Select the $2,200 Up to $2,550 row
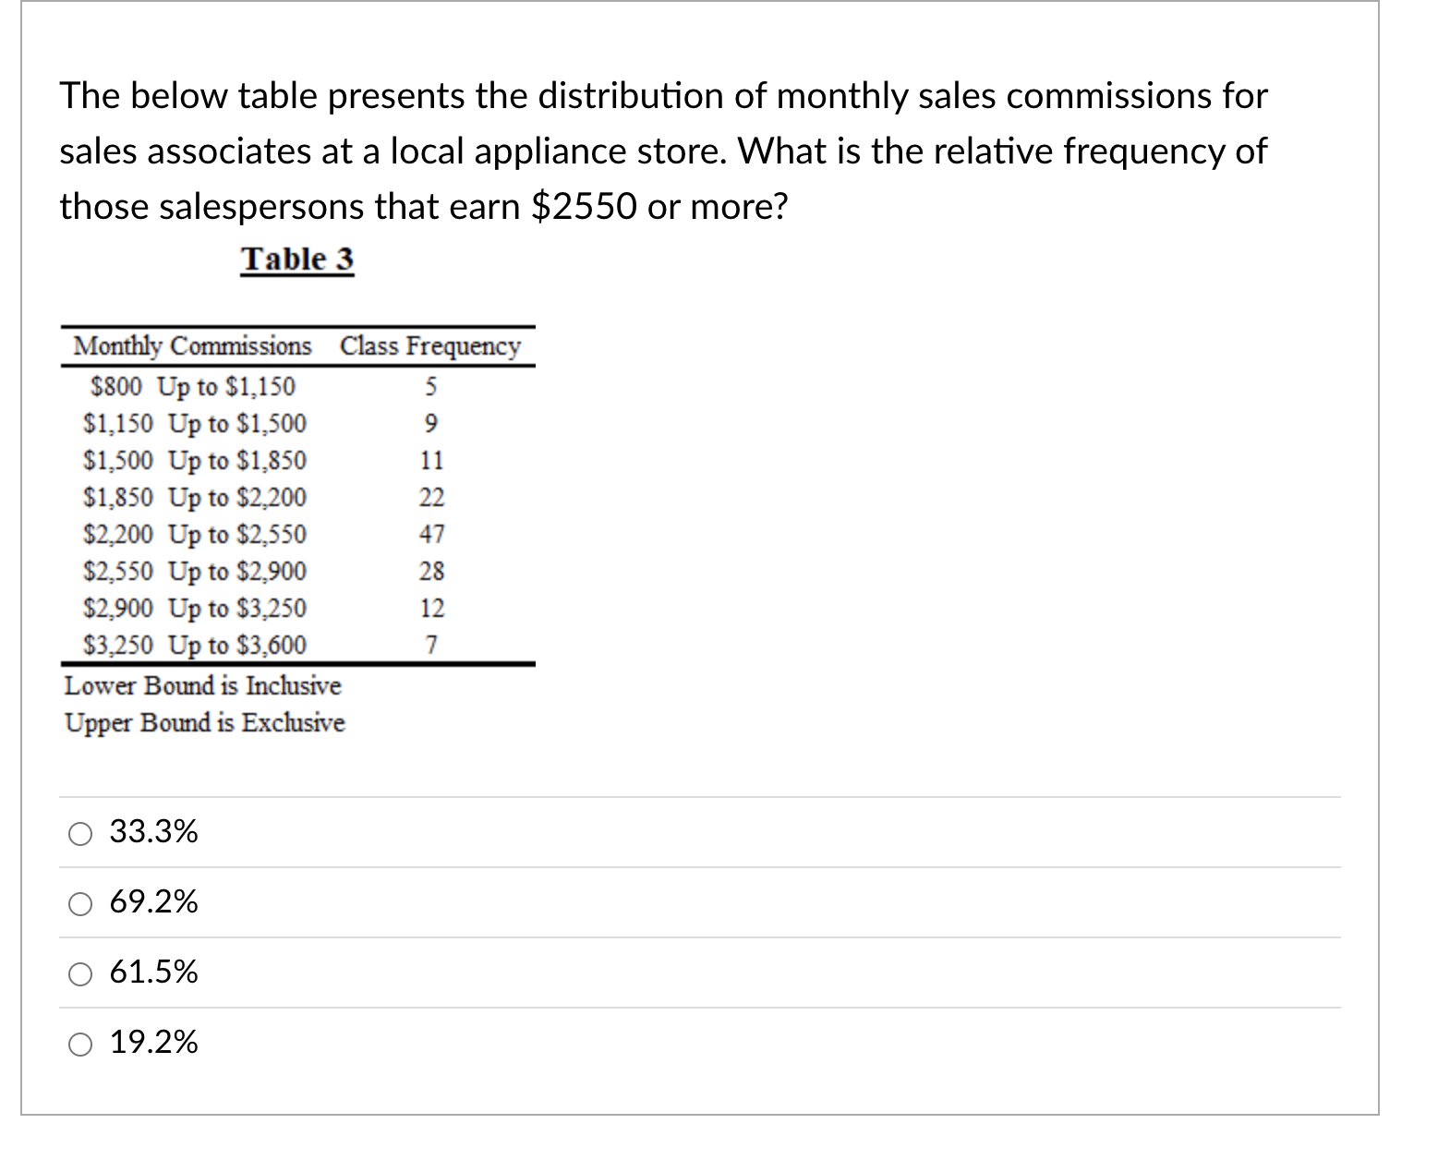Screen dimensions: 1450x1160 pyautogui.click(x=194, y=535)
